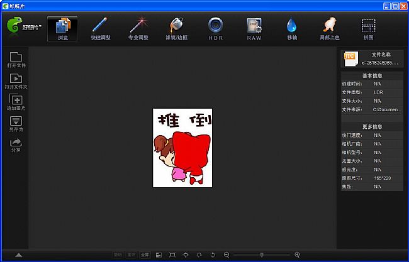Open the RAW processing tool
The image size is (409, 262).
(x=254, y=28)
